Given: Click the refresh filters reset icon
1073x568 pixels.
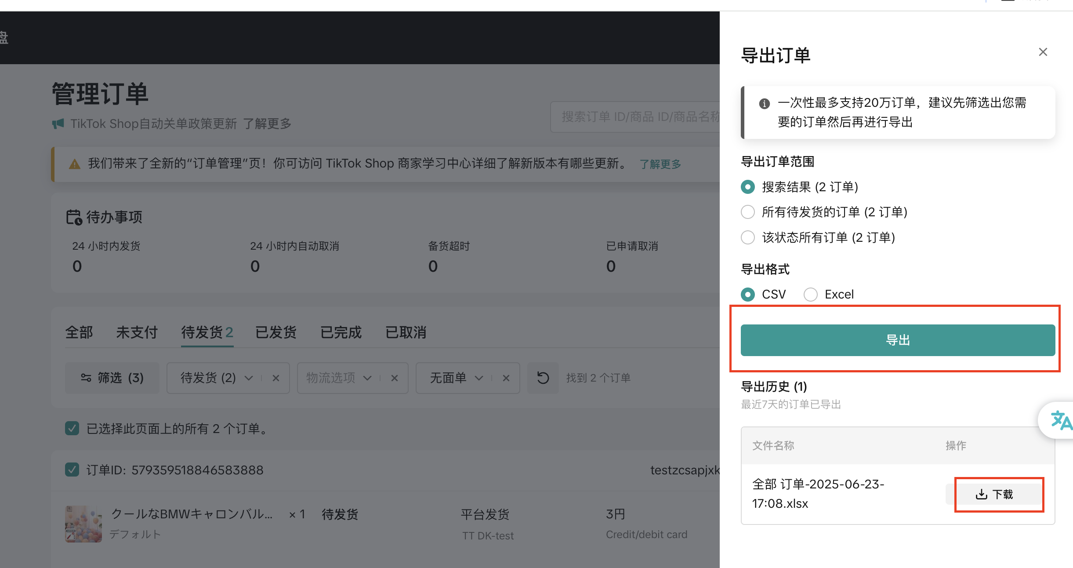Looking at the screenshot, I should point(543,378).
